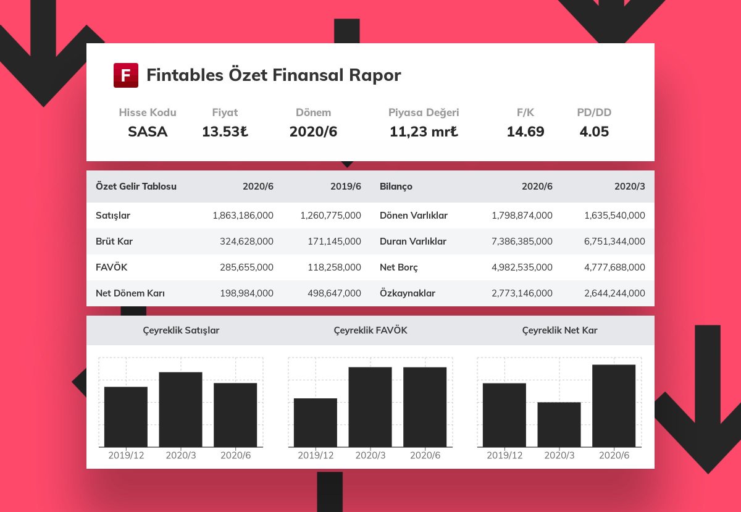Click the tallest bar in Çeyreklik Satışlar chart
Image resolution: width=741 pixels, height=512 pixels.
180,408
